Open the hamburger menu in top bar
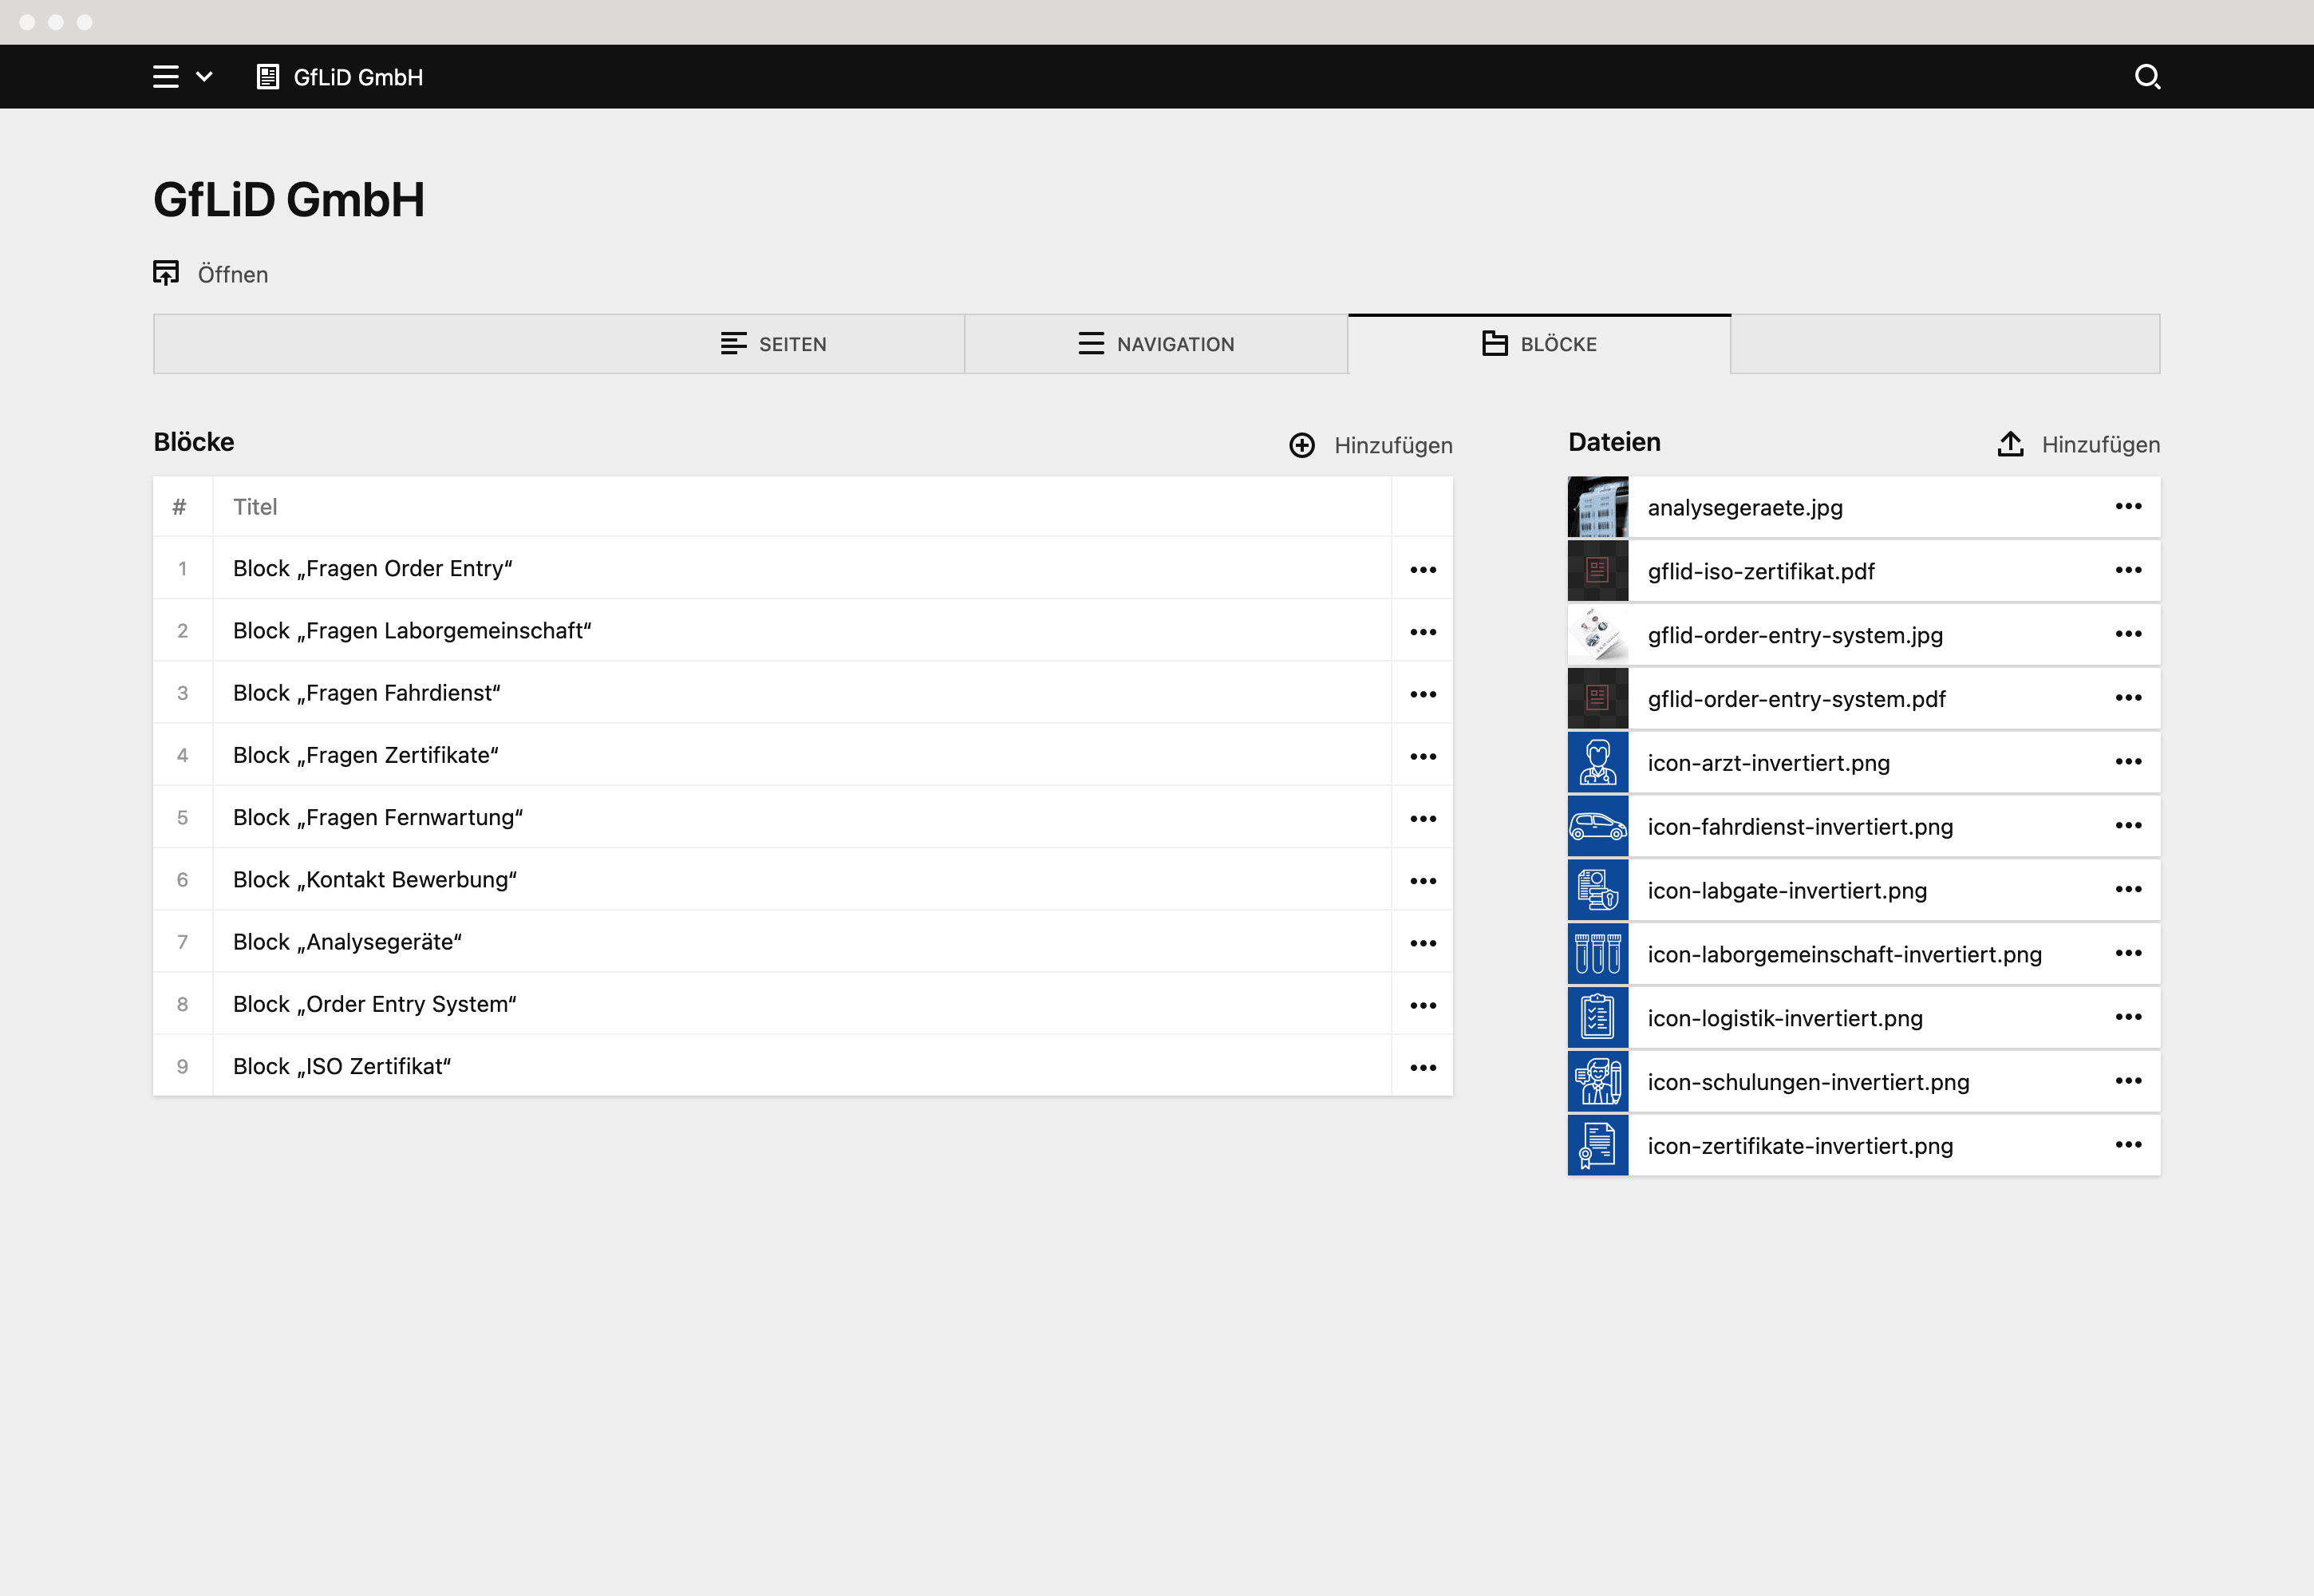 (x=166, y=77)
